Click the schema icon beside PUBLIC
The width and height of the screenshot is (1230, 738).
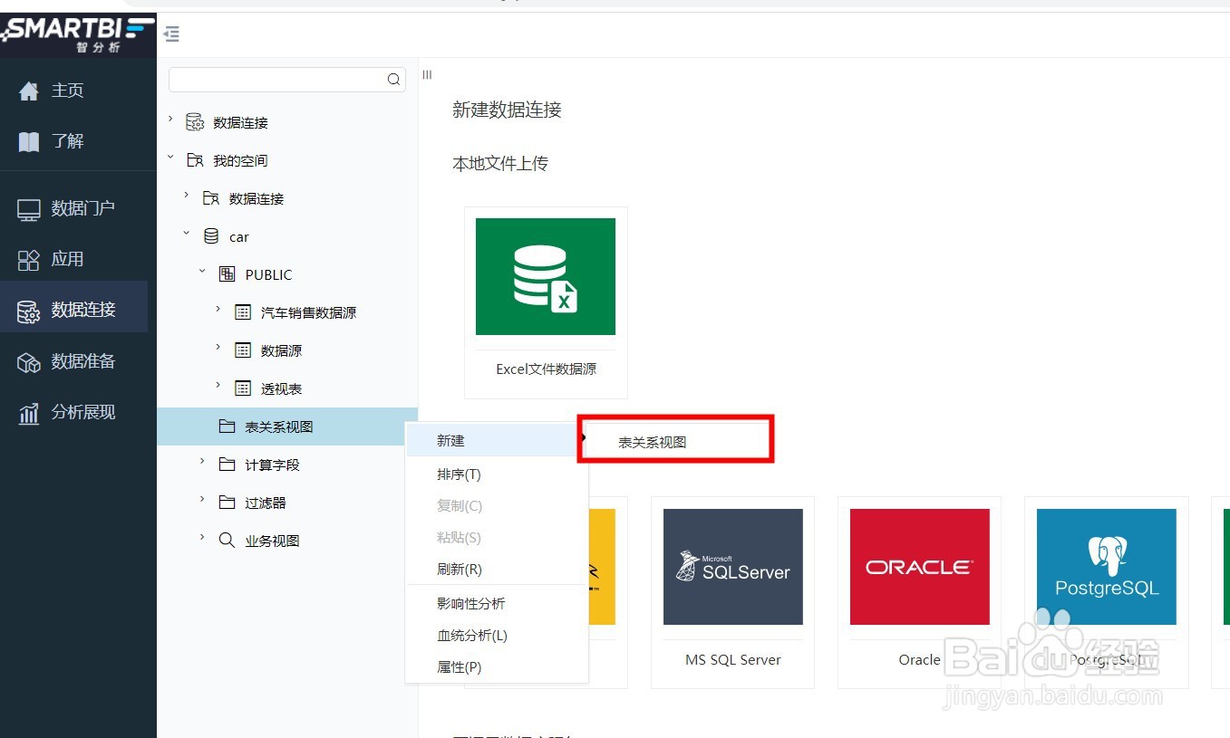pyautogui.click(x=228, y=273)
